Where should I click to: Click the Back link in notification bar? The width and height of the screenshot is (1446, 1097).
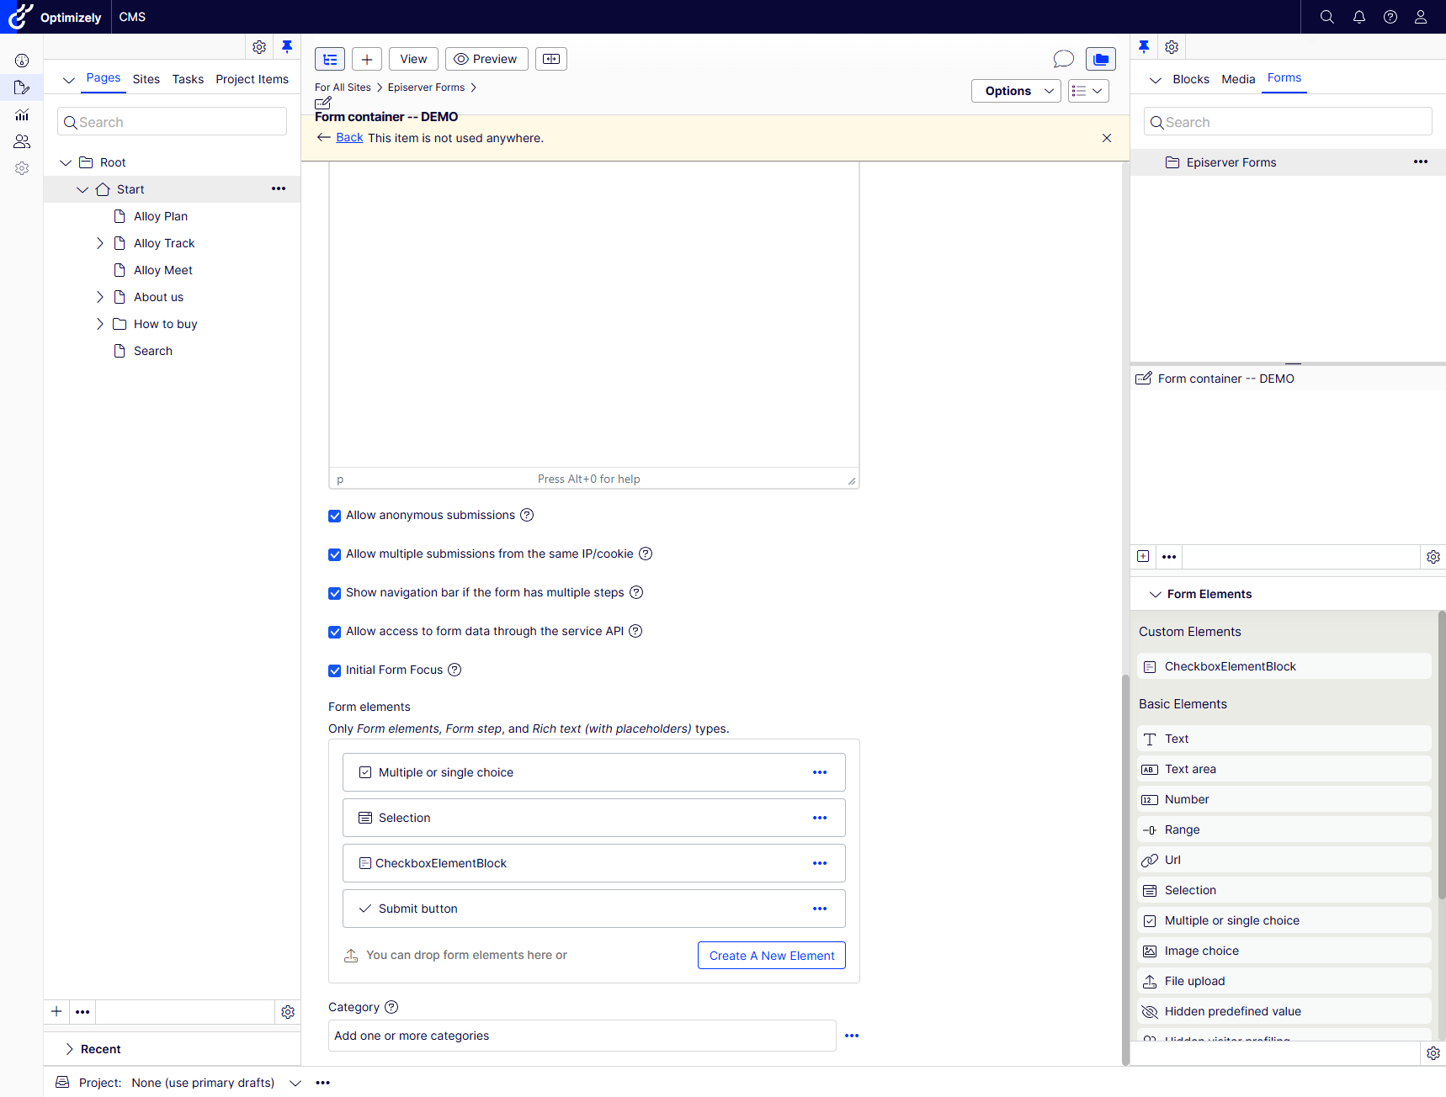point(349,138)
